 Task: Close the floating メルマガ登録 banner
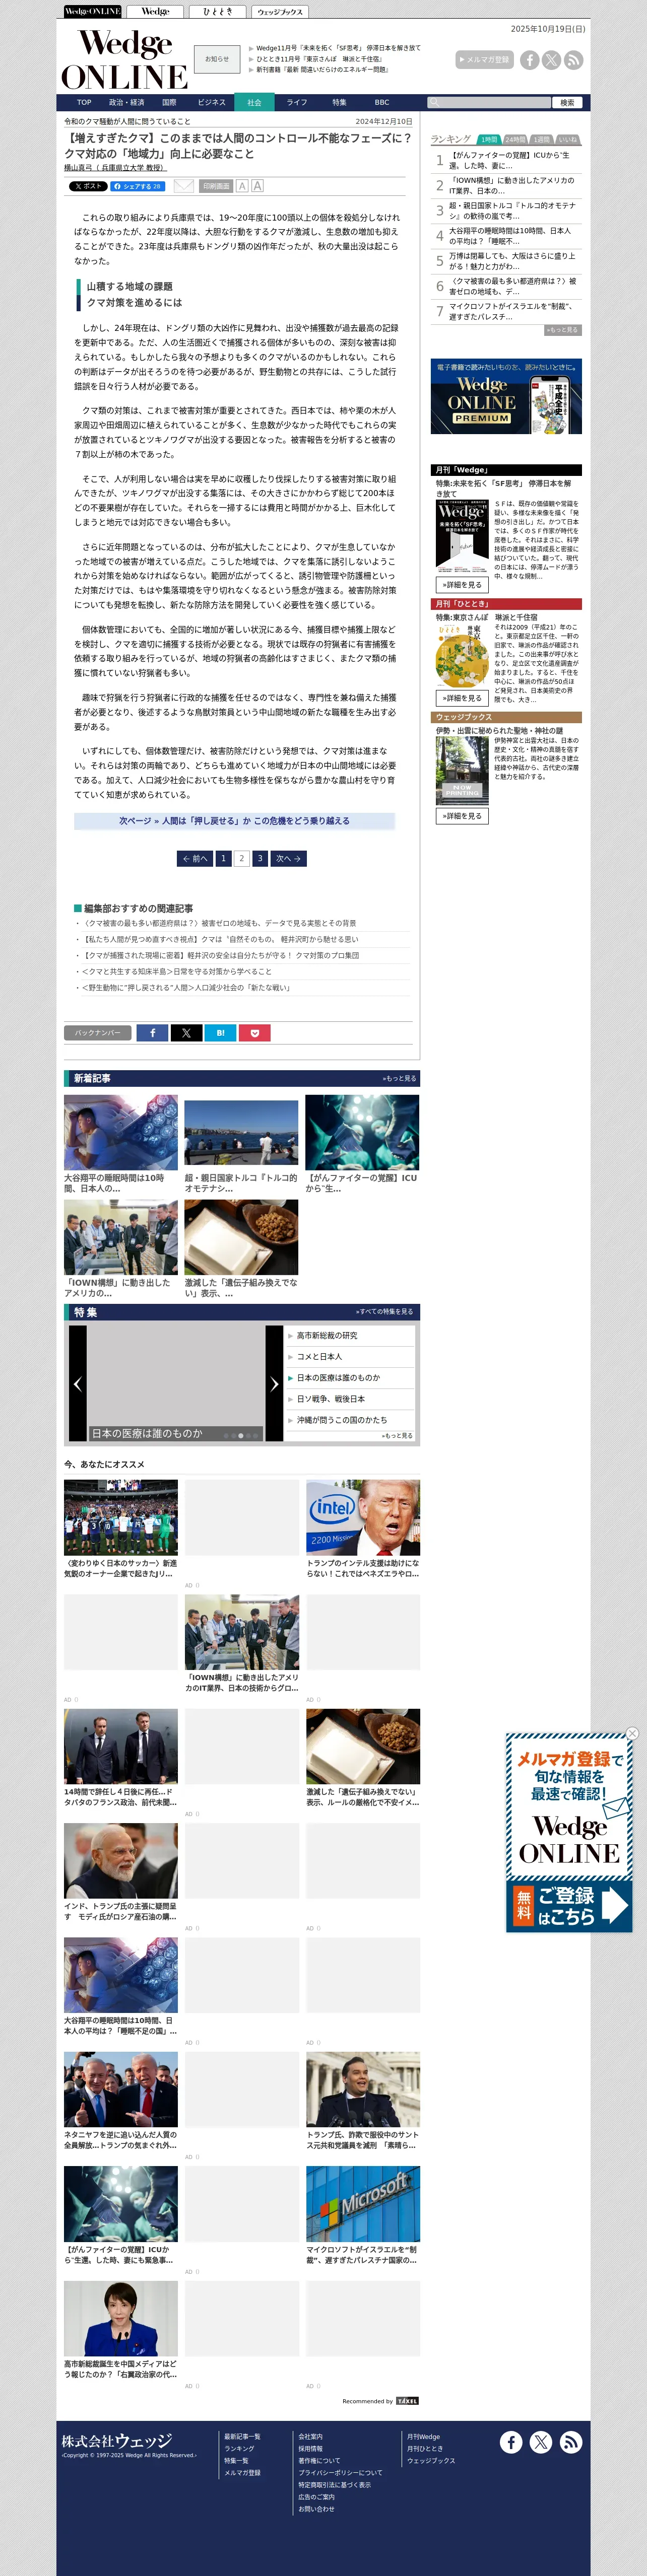point(632,1733)
